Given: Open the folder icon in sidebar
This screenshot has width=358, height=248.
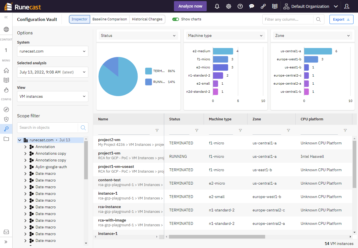Looking at the screenshot, I should click(x=6, y=139).
